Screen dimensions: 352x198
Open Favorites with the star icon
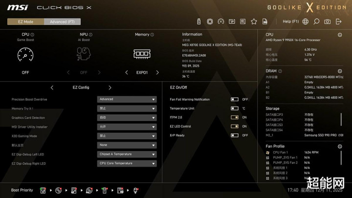254,22
